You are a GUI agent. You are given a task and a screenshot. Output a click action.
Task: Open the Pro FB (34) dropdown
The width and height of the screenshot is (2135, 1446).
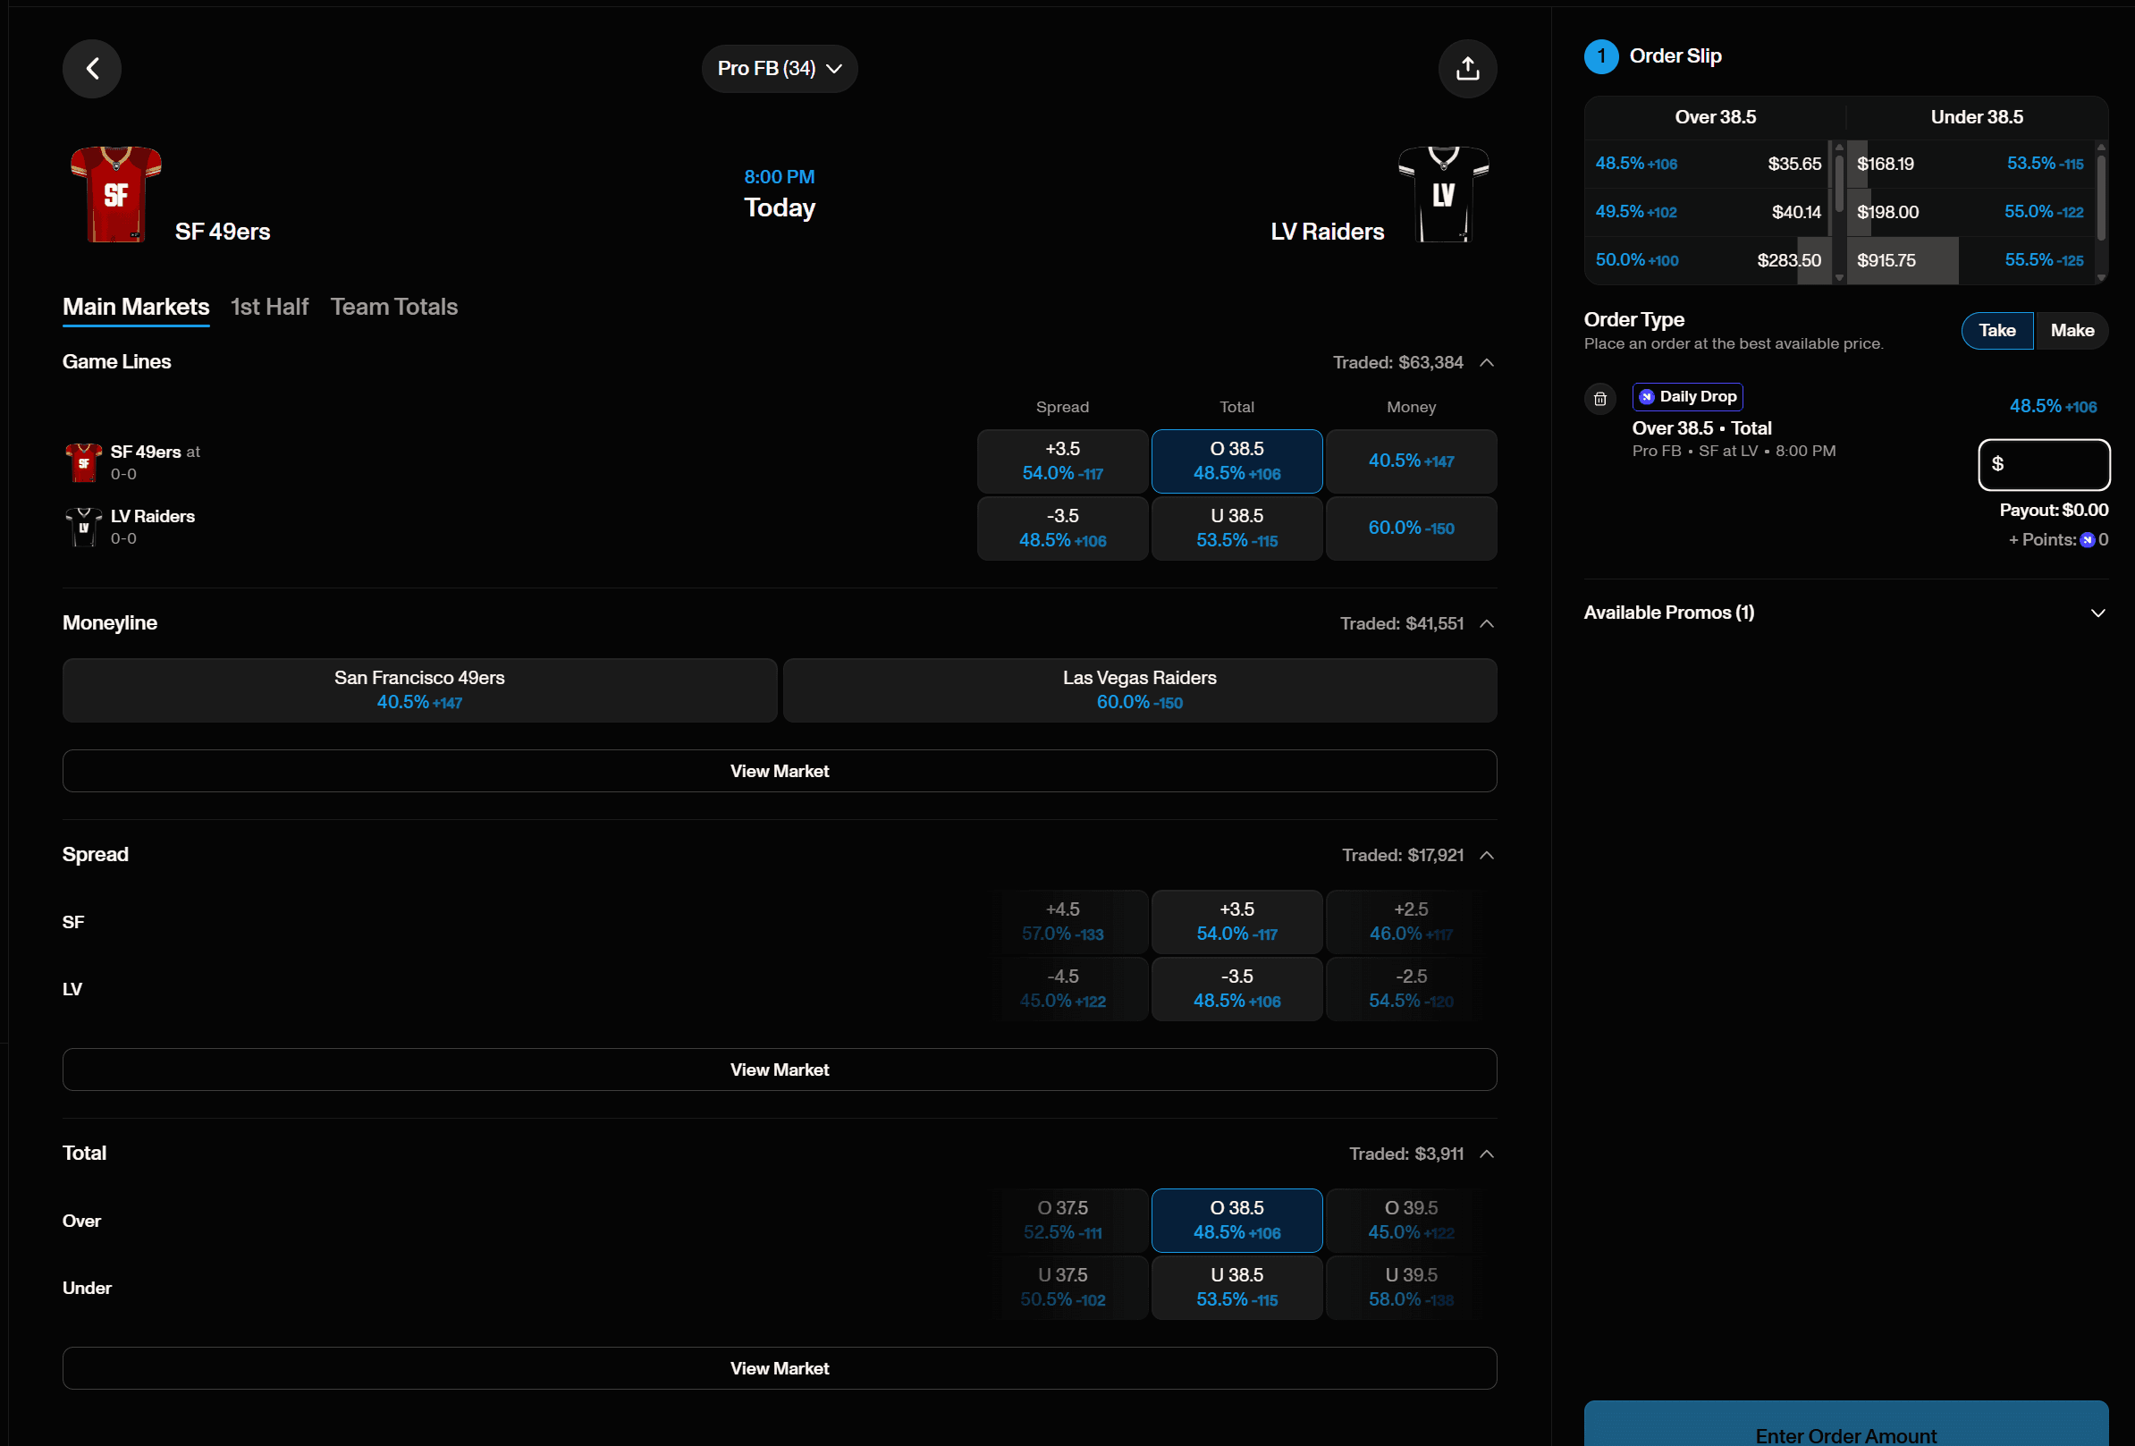[780, 68]
